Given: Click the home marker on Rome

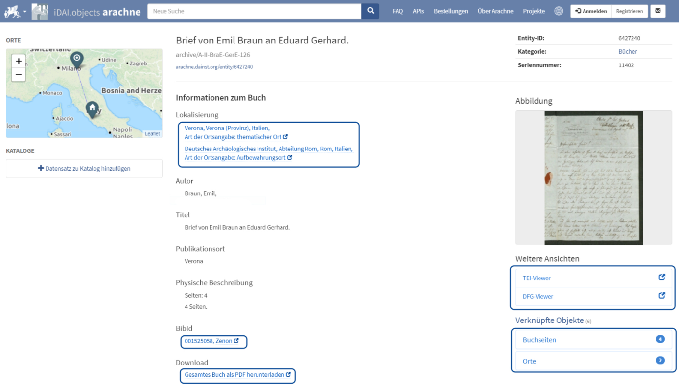Looking at the screenshot, I should pos(92,108).
